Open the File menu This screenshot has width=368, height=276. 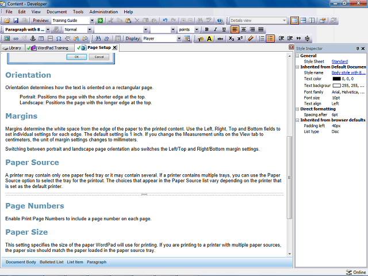pos(9,11)
